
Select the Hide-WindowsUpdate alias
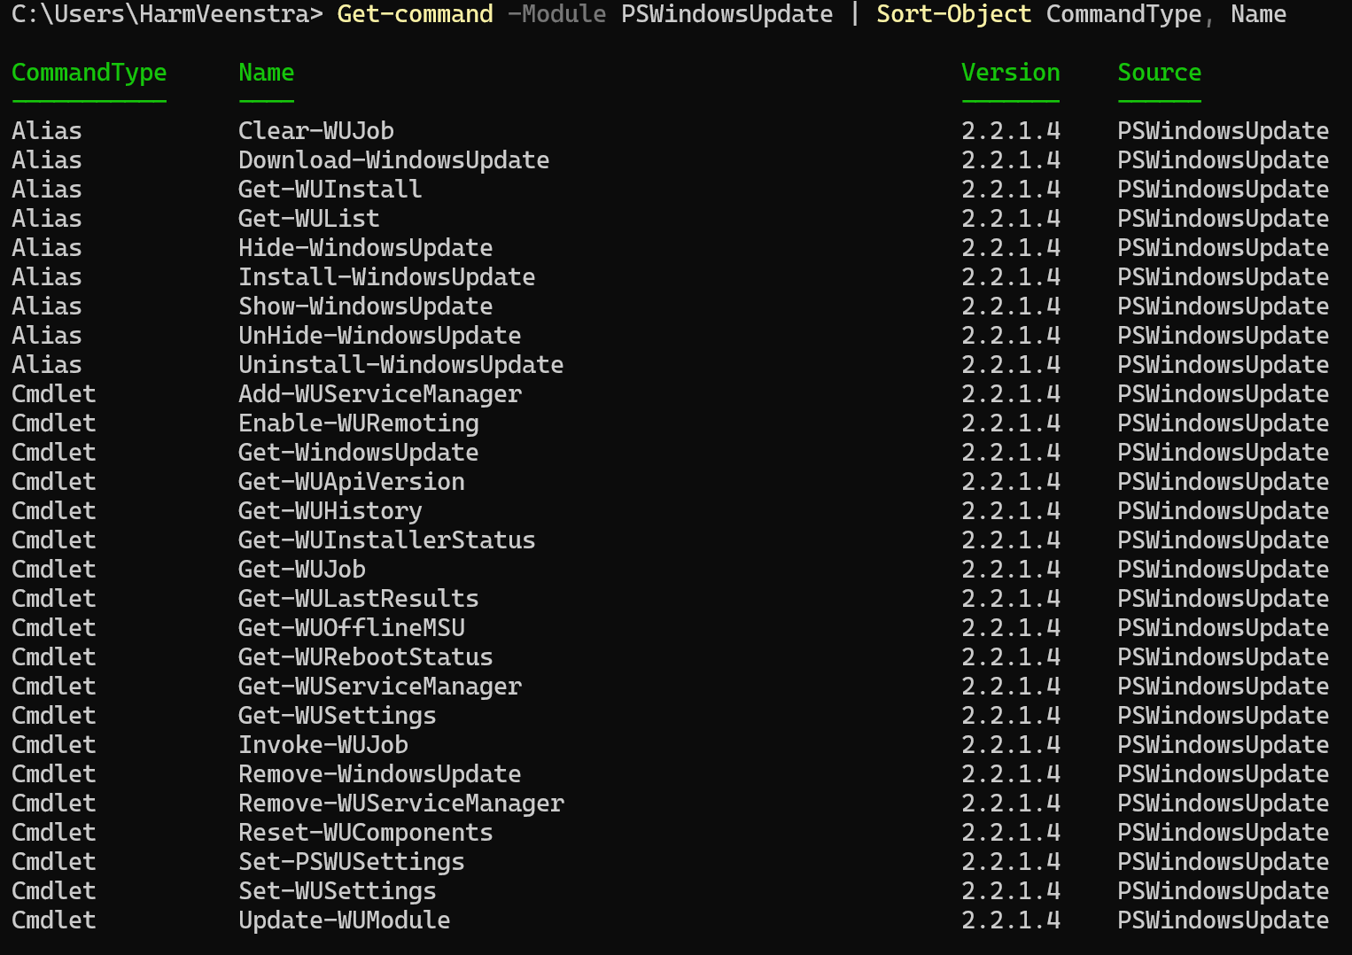pyautogui.click(x=365, y=247)
